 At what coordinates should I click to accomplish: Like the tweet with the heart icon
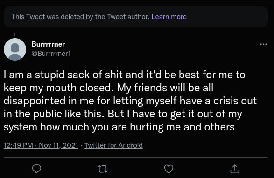click(169, 169)
